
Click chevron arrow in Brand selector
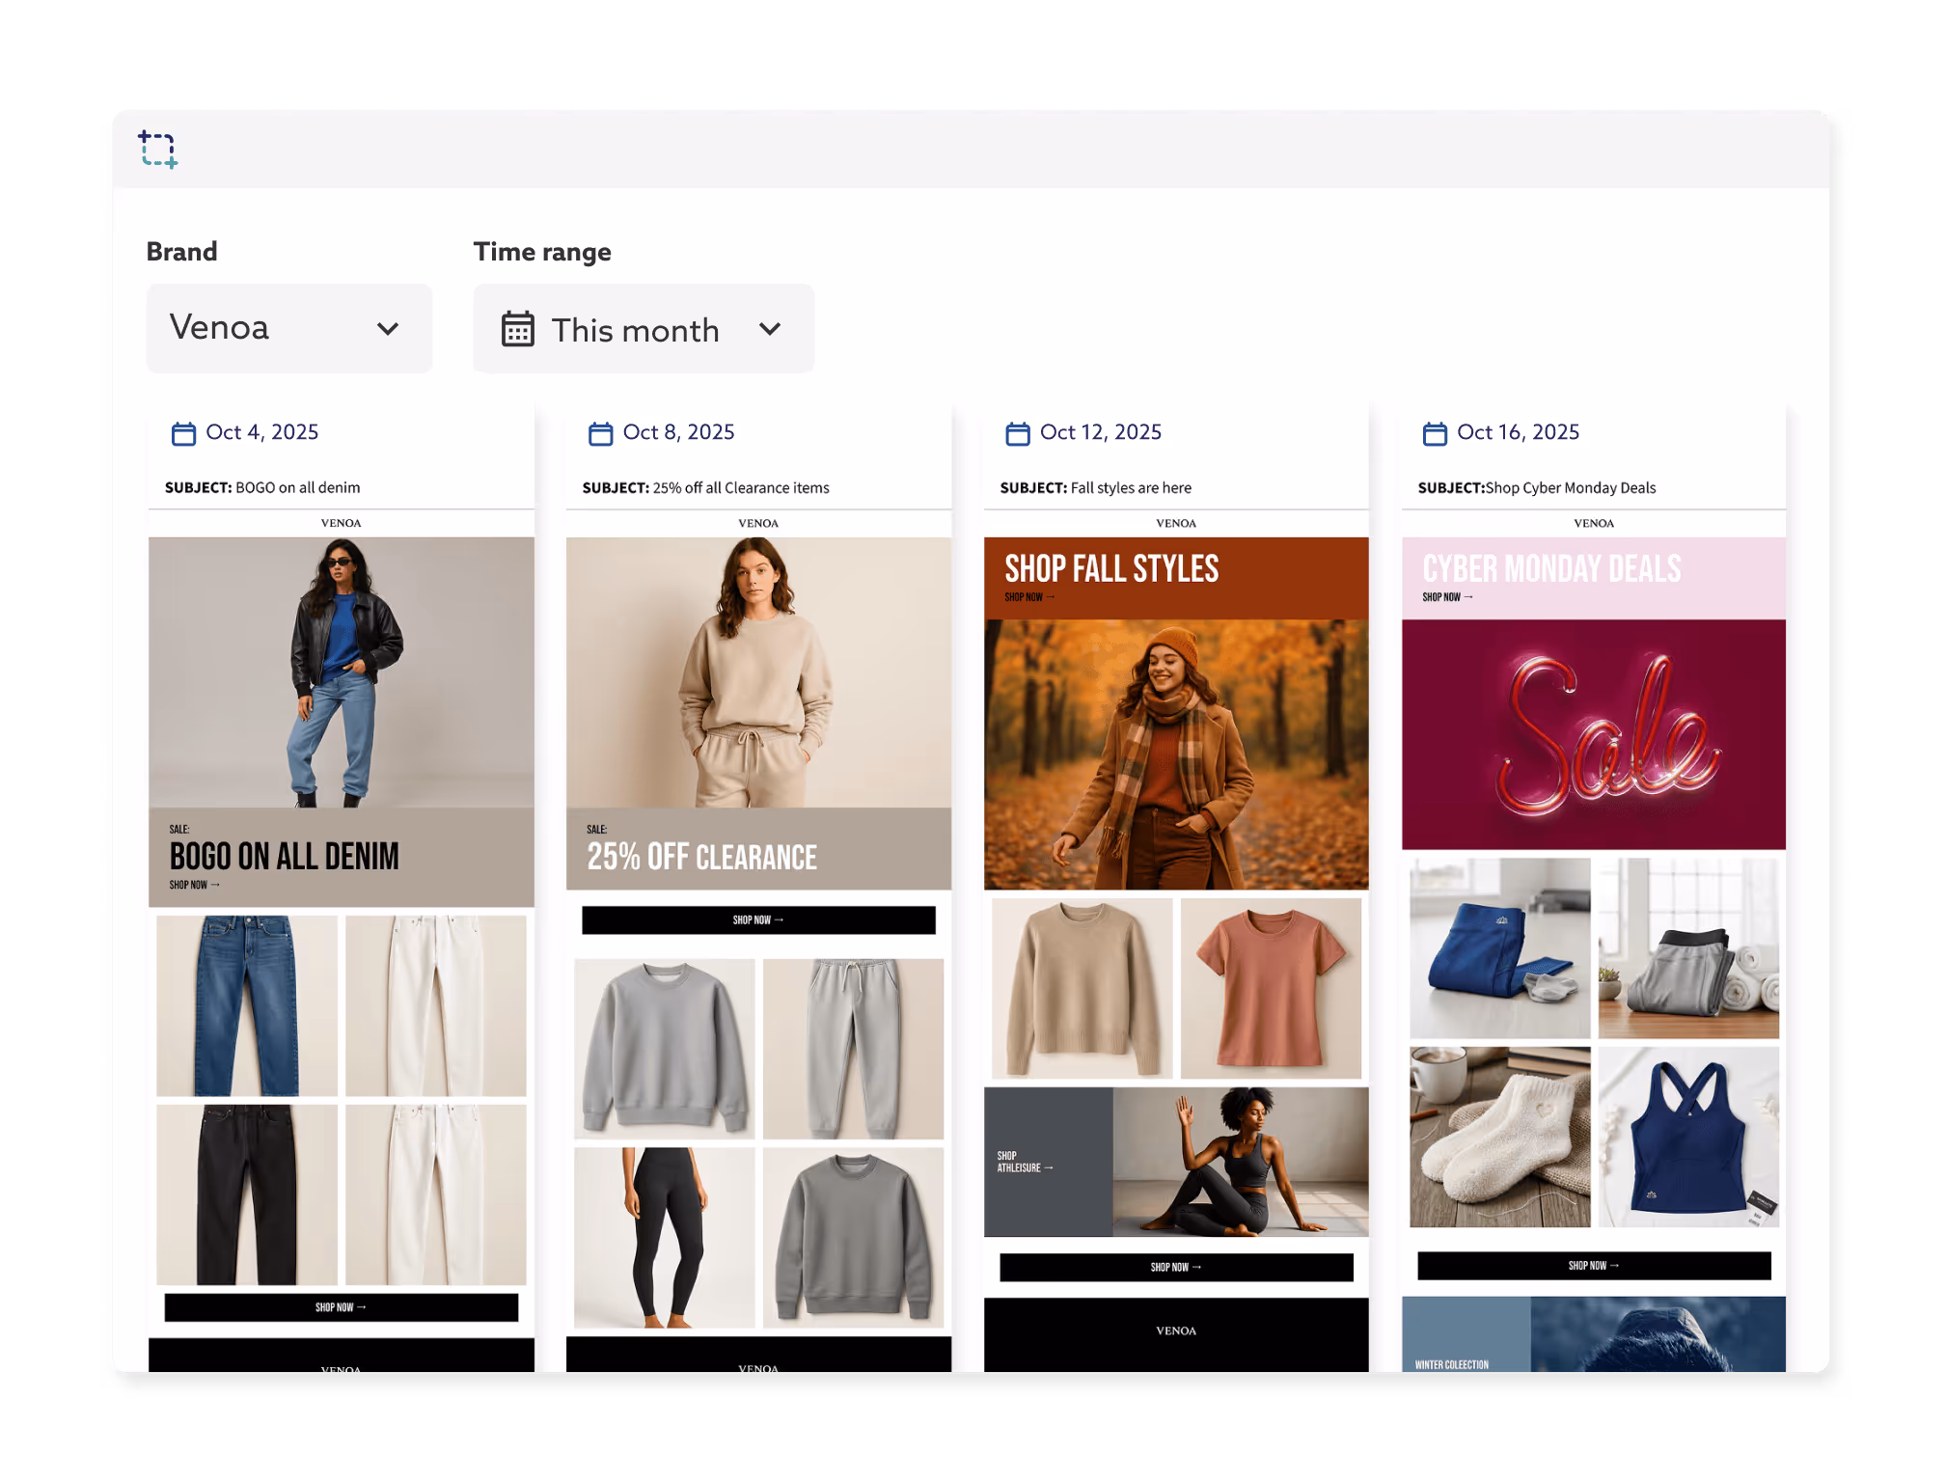coord(388,329)
